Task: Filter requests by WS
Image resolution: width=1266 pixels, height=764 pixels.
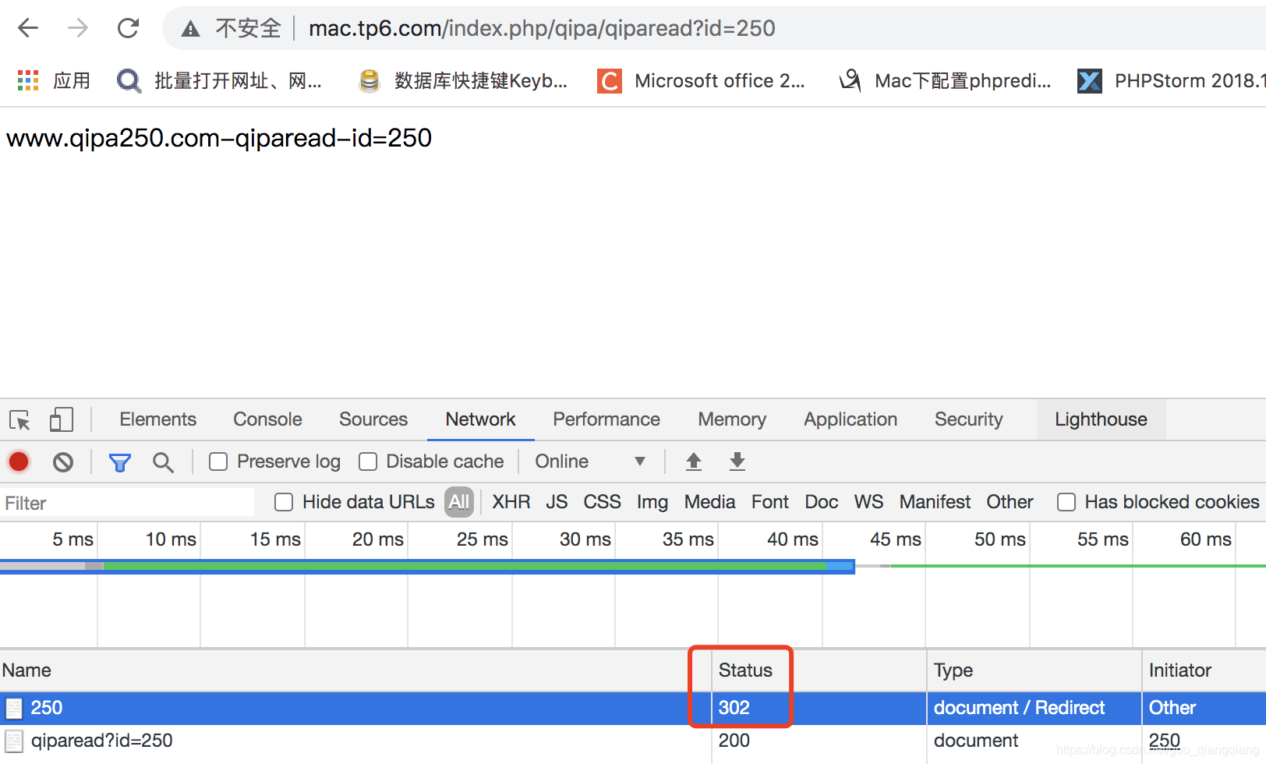Action: (868, 502)
